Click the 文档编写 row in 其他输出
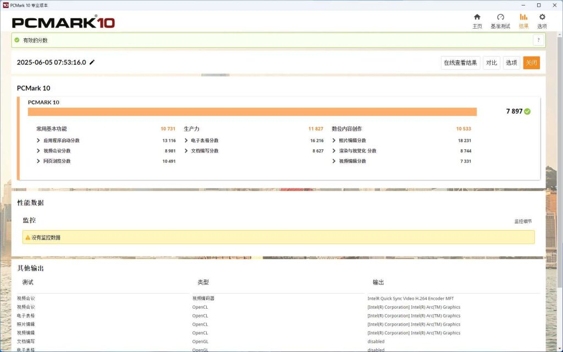Viewport: 563px width, 352px height. pos(26,341)
